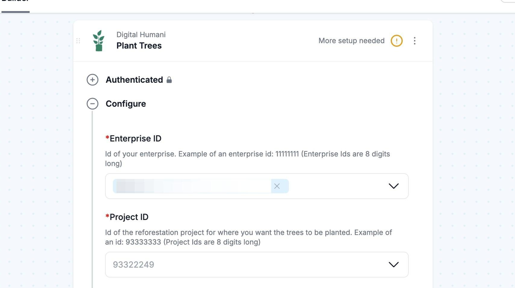Switch to the Builder tab
Image resolution: width=515 pixels, height=288 pixels.
click(15, 2)
